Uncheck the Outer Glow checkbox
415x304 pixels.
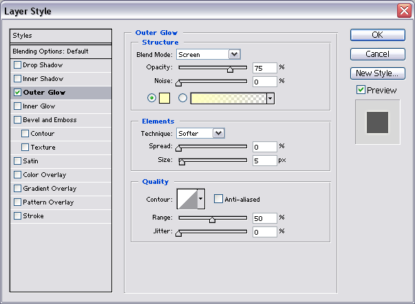click(x=17, y=93)
